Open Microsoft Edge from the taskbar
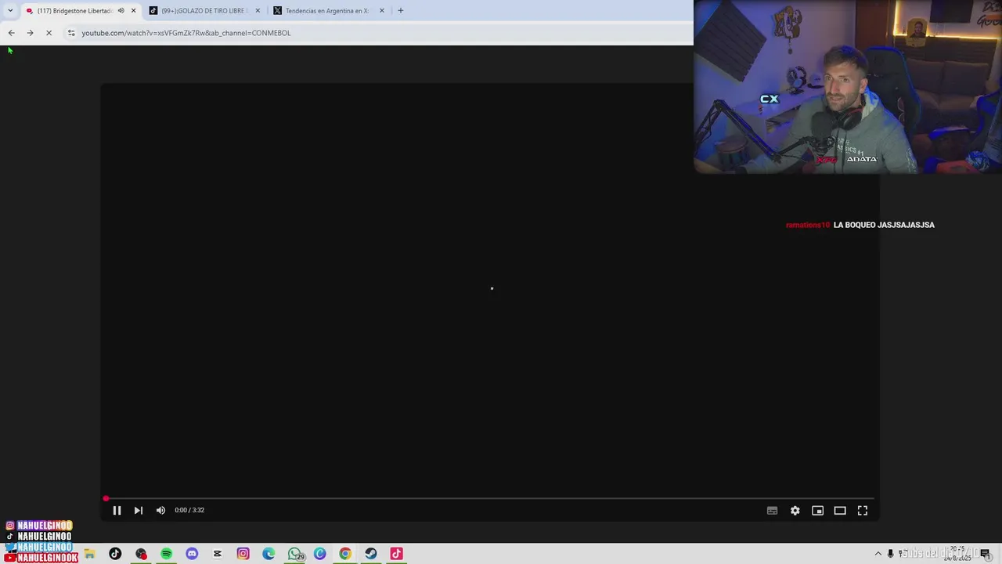This screenshot has height=564, width=1002. click(x=269, y=554)
